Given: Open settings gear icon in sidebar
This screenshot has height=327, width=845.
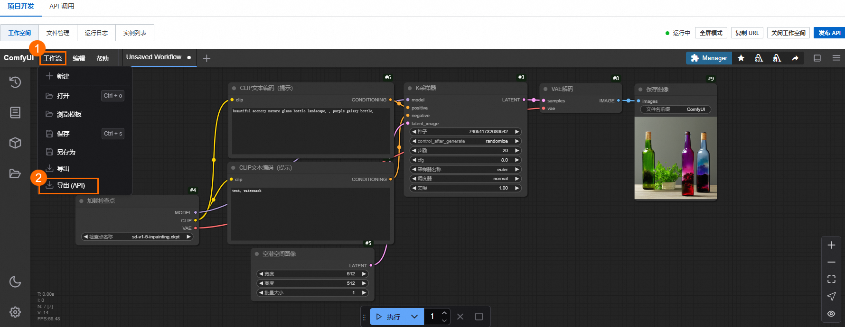Looking at the screenshot, I should (x=15, y=312).
